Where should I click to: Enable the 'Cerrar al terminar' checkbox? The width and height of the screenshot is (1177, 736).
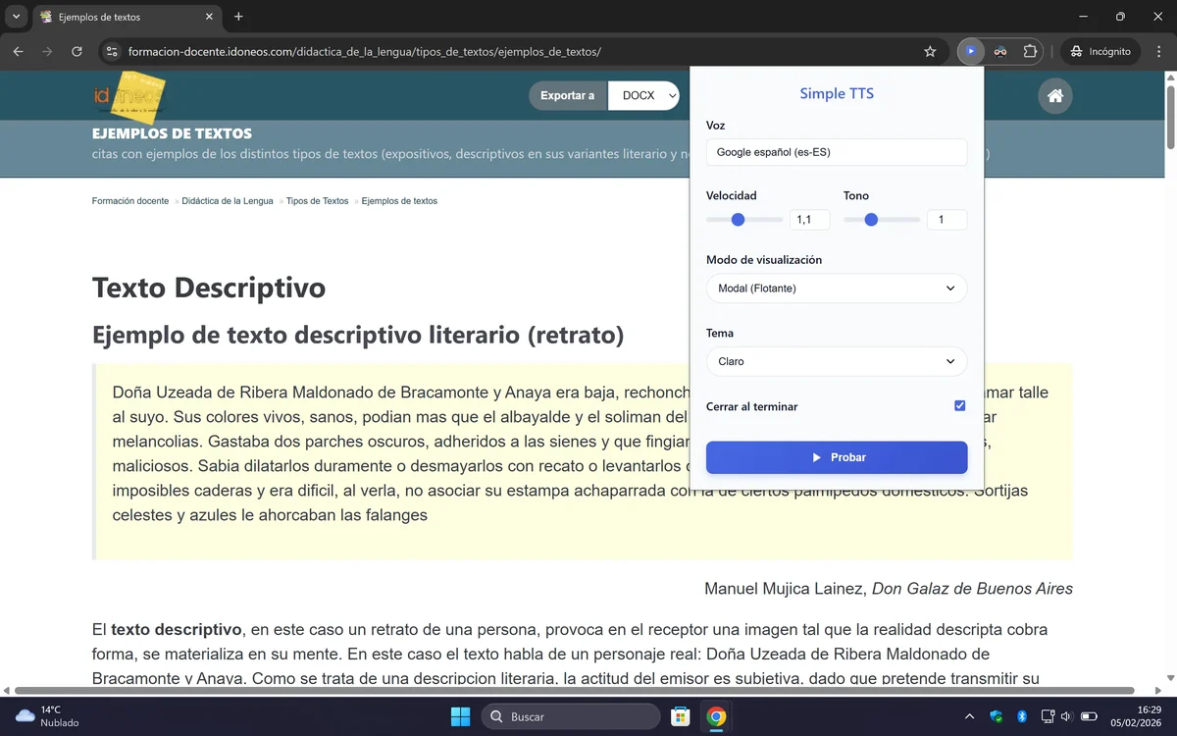[958, 405]
